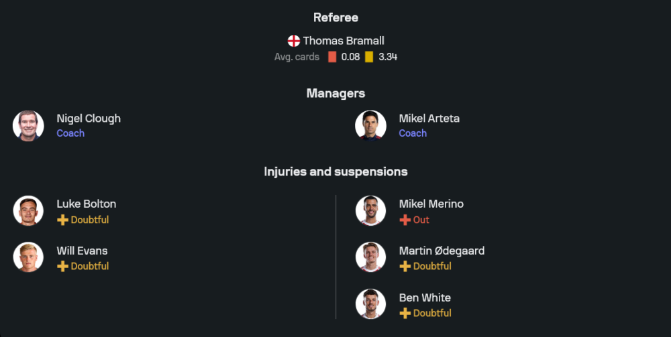671x337 pixels.
Task: Click Martin Ødegaard's doubtful plus icon
Action: pos(405,266)
